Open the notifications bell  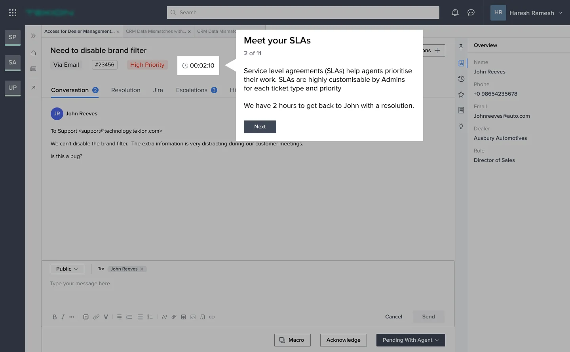455,13
